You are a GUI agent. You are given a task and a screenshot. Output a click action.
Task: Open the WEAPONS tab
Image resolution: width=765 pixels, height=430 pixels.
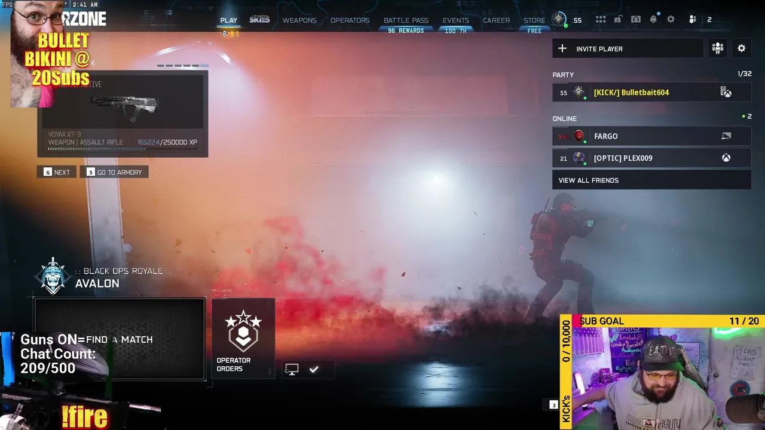click(x=299, y=20)
